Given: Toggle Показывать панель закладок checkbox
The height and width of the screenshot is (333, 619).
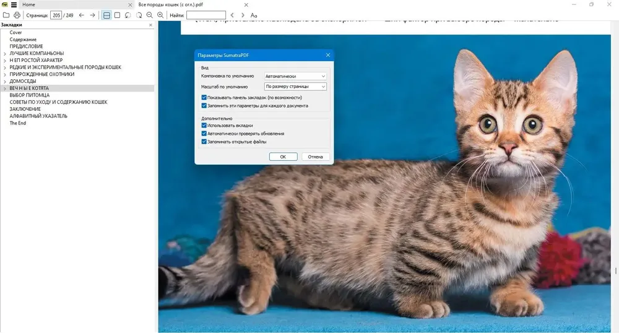Looking at the screenshot, I should (x=204, y=97).
